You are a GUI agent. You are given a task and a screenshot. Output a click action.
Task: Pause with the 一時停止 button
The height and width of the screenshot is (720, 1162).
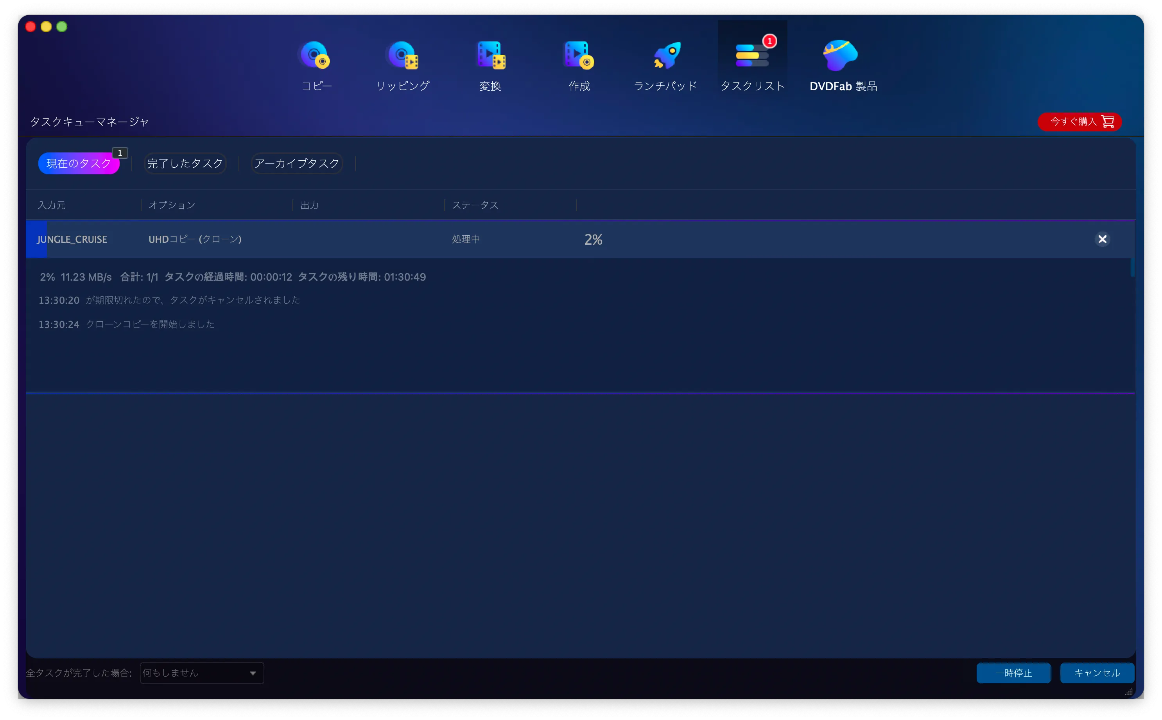click(x=1013, y=673)
